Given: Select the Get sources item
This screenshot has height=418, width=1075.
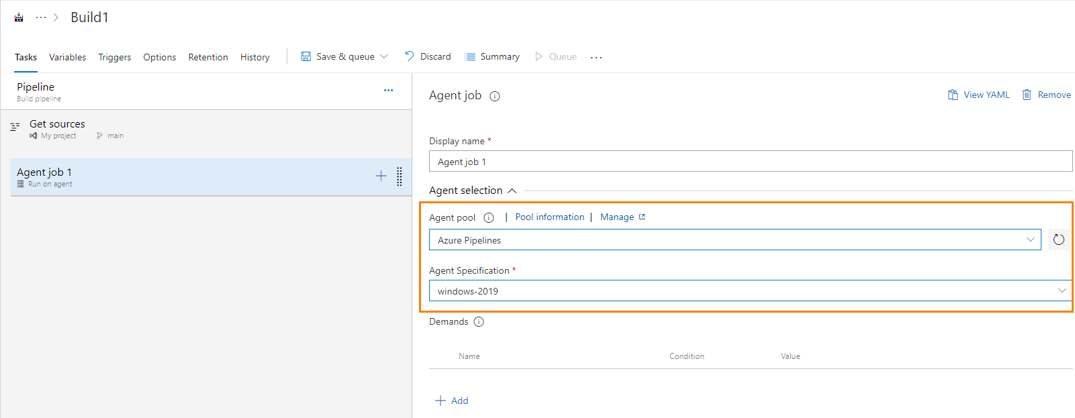Looking at the screenshot, I should coord(57,124).
